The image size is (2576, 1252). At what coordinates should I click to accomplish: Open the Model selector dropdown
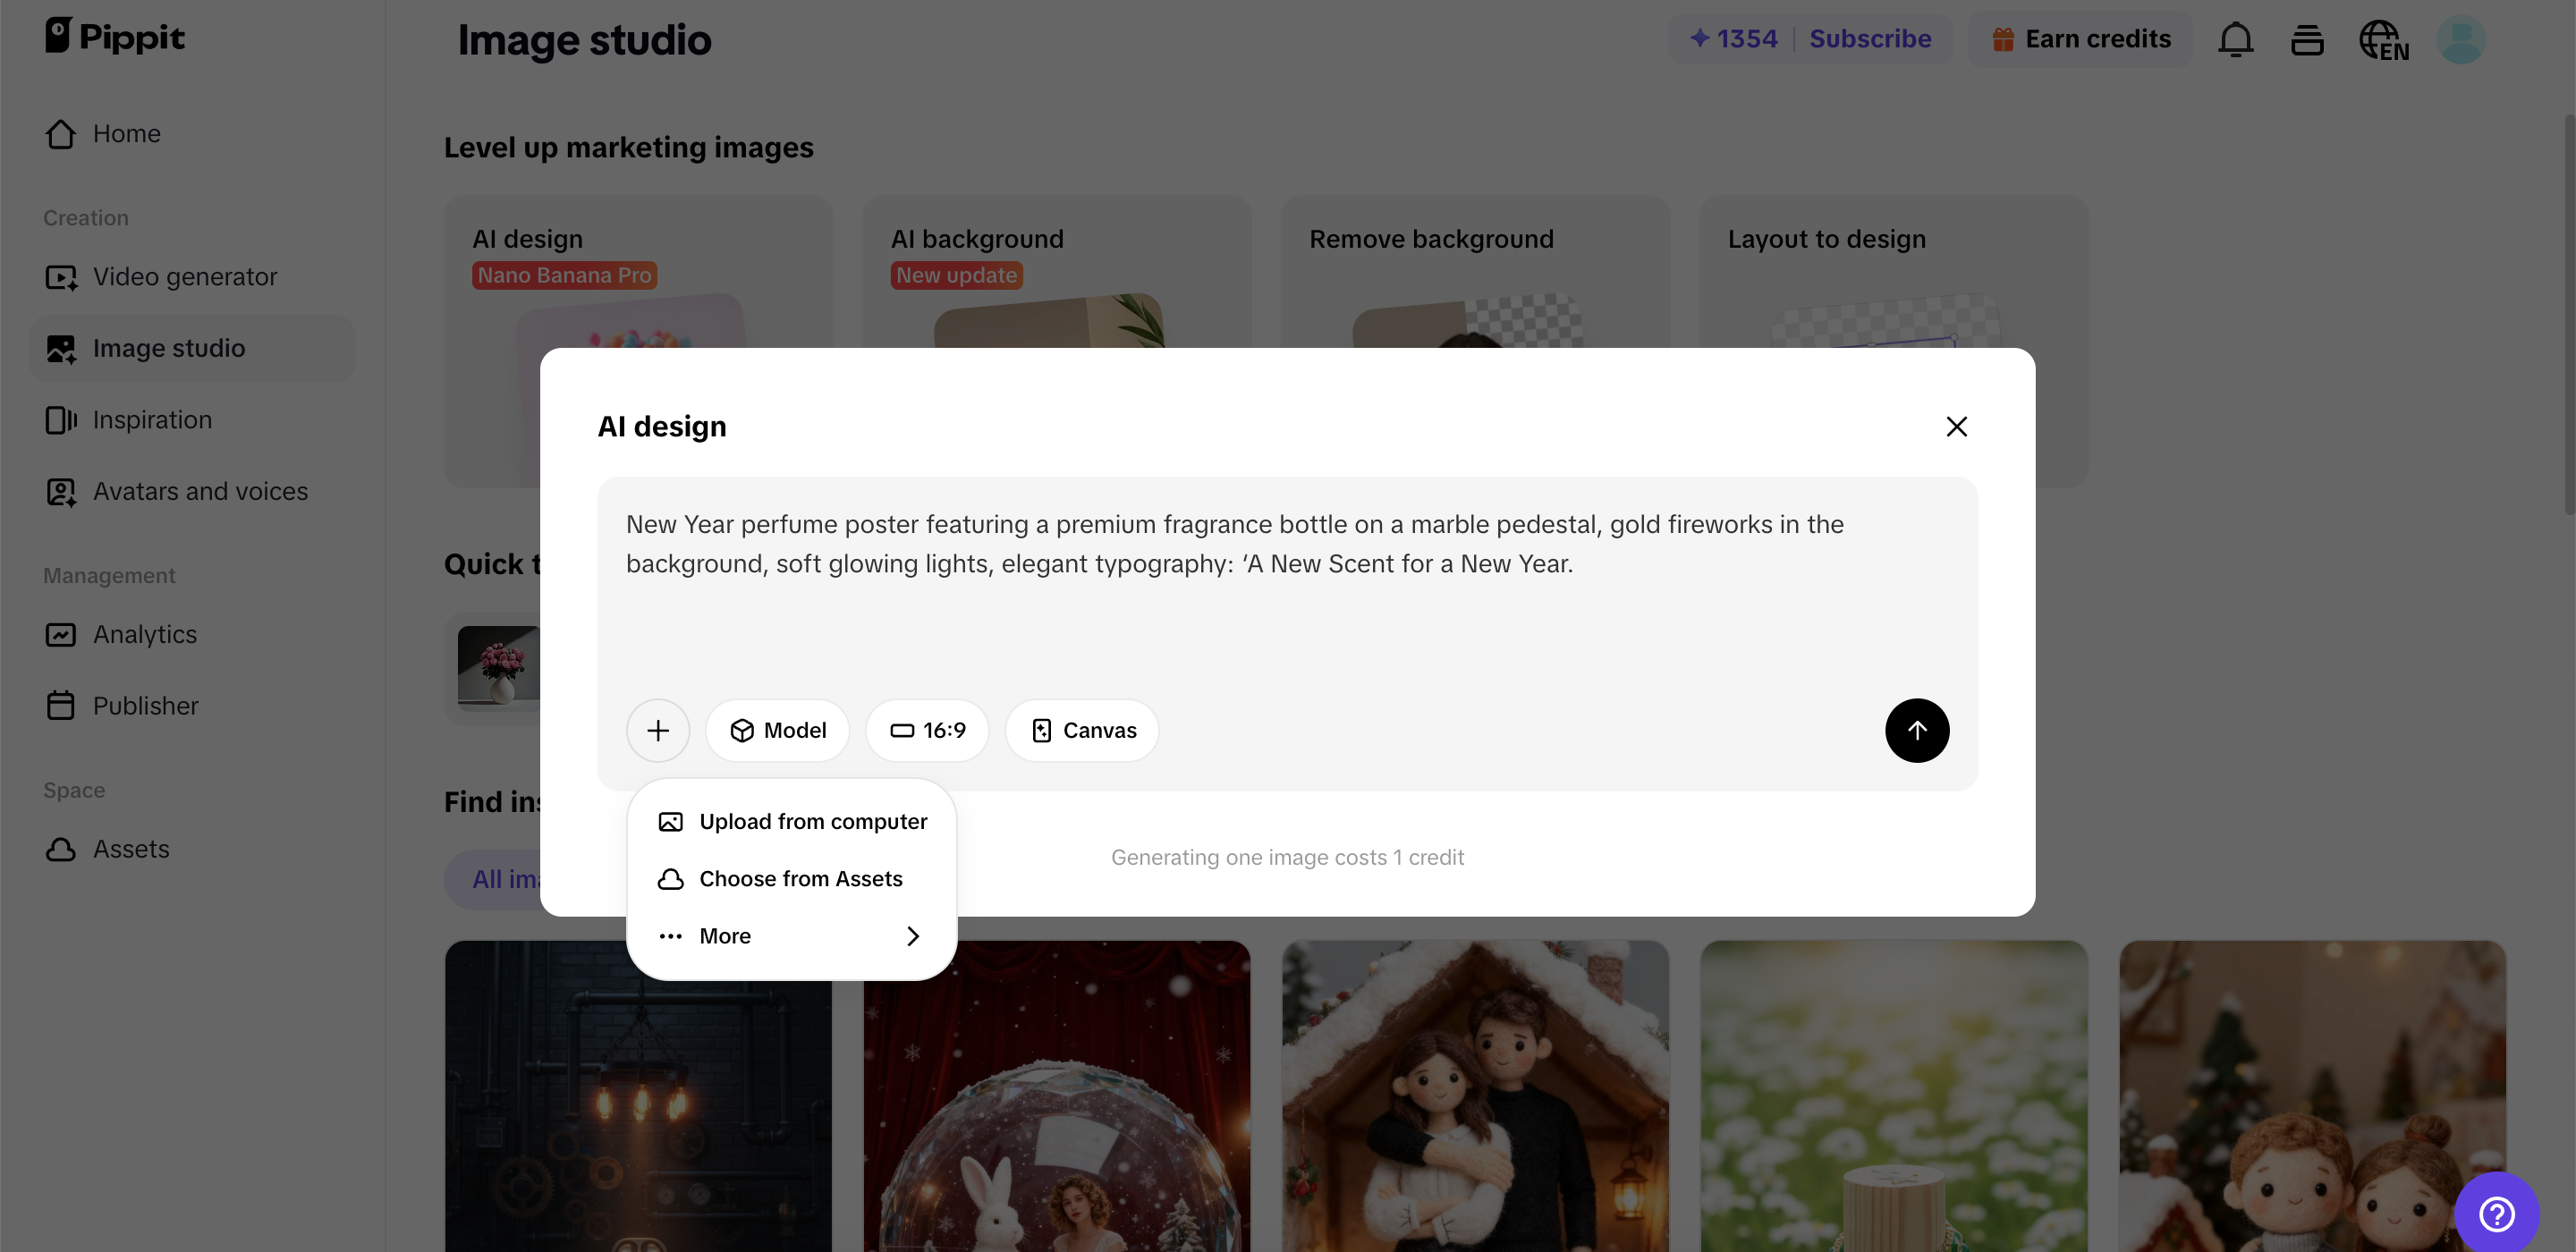click(777, 731)
